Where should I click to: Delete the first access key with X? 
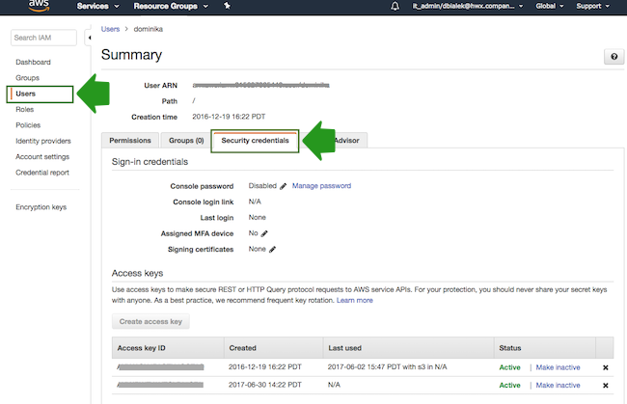pos(605,367)
